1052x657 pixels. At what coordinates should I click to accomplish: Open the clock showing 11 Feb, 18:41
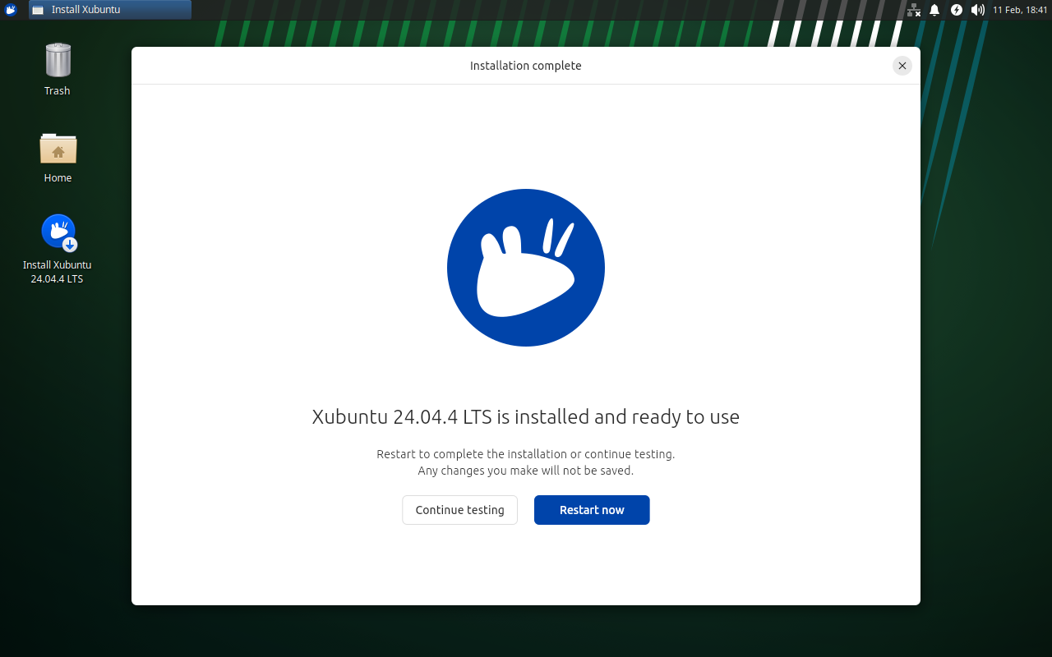[1020, 10]
